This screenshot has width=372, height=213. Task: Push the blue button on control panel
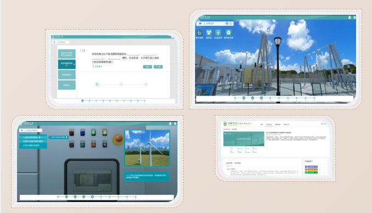[82, 133]
